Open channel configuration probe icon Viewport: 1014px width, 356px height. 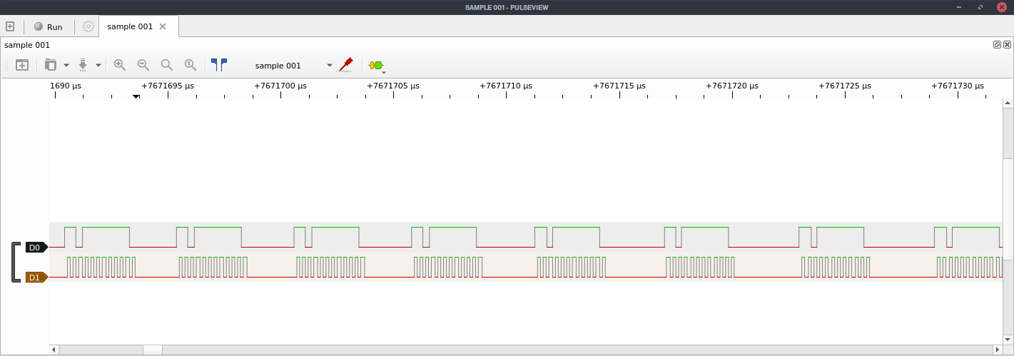346,65
